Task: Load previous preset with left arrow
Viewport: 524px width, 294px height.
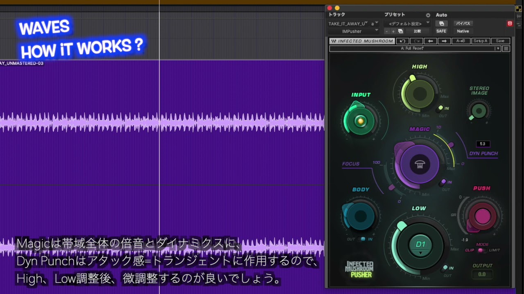Action: pos(430,41)
